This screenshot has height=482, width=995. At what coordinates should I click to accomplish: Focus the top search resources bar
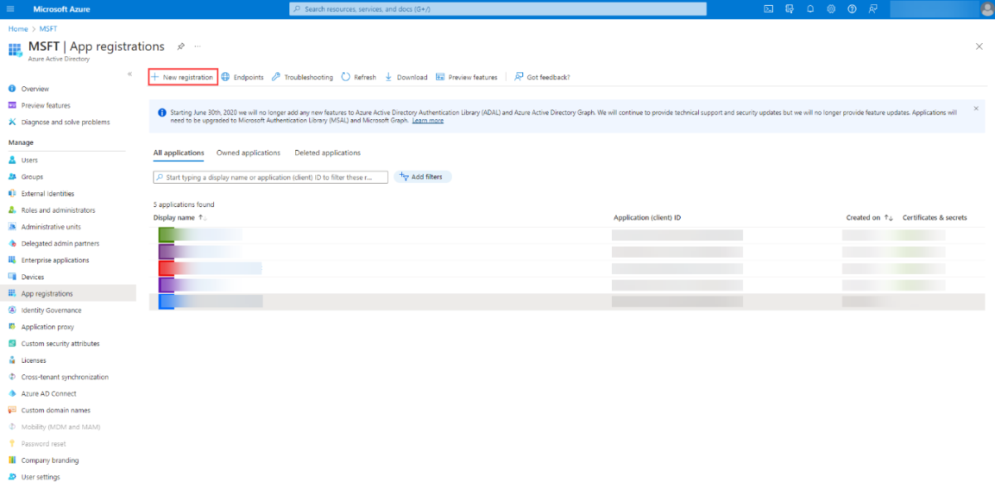498,9
